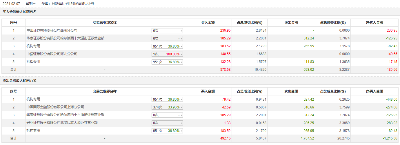
Task: Click the arrow icon in buy table row 5 dropdown
Action: 182,62
